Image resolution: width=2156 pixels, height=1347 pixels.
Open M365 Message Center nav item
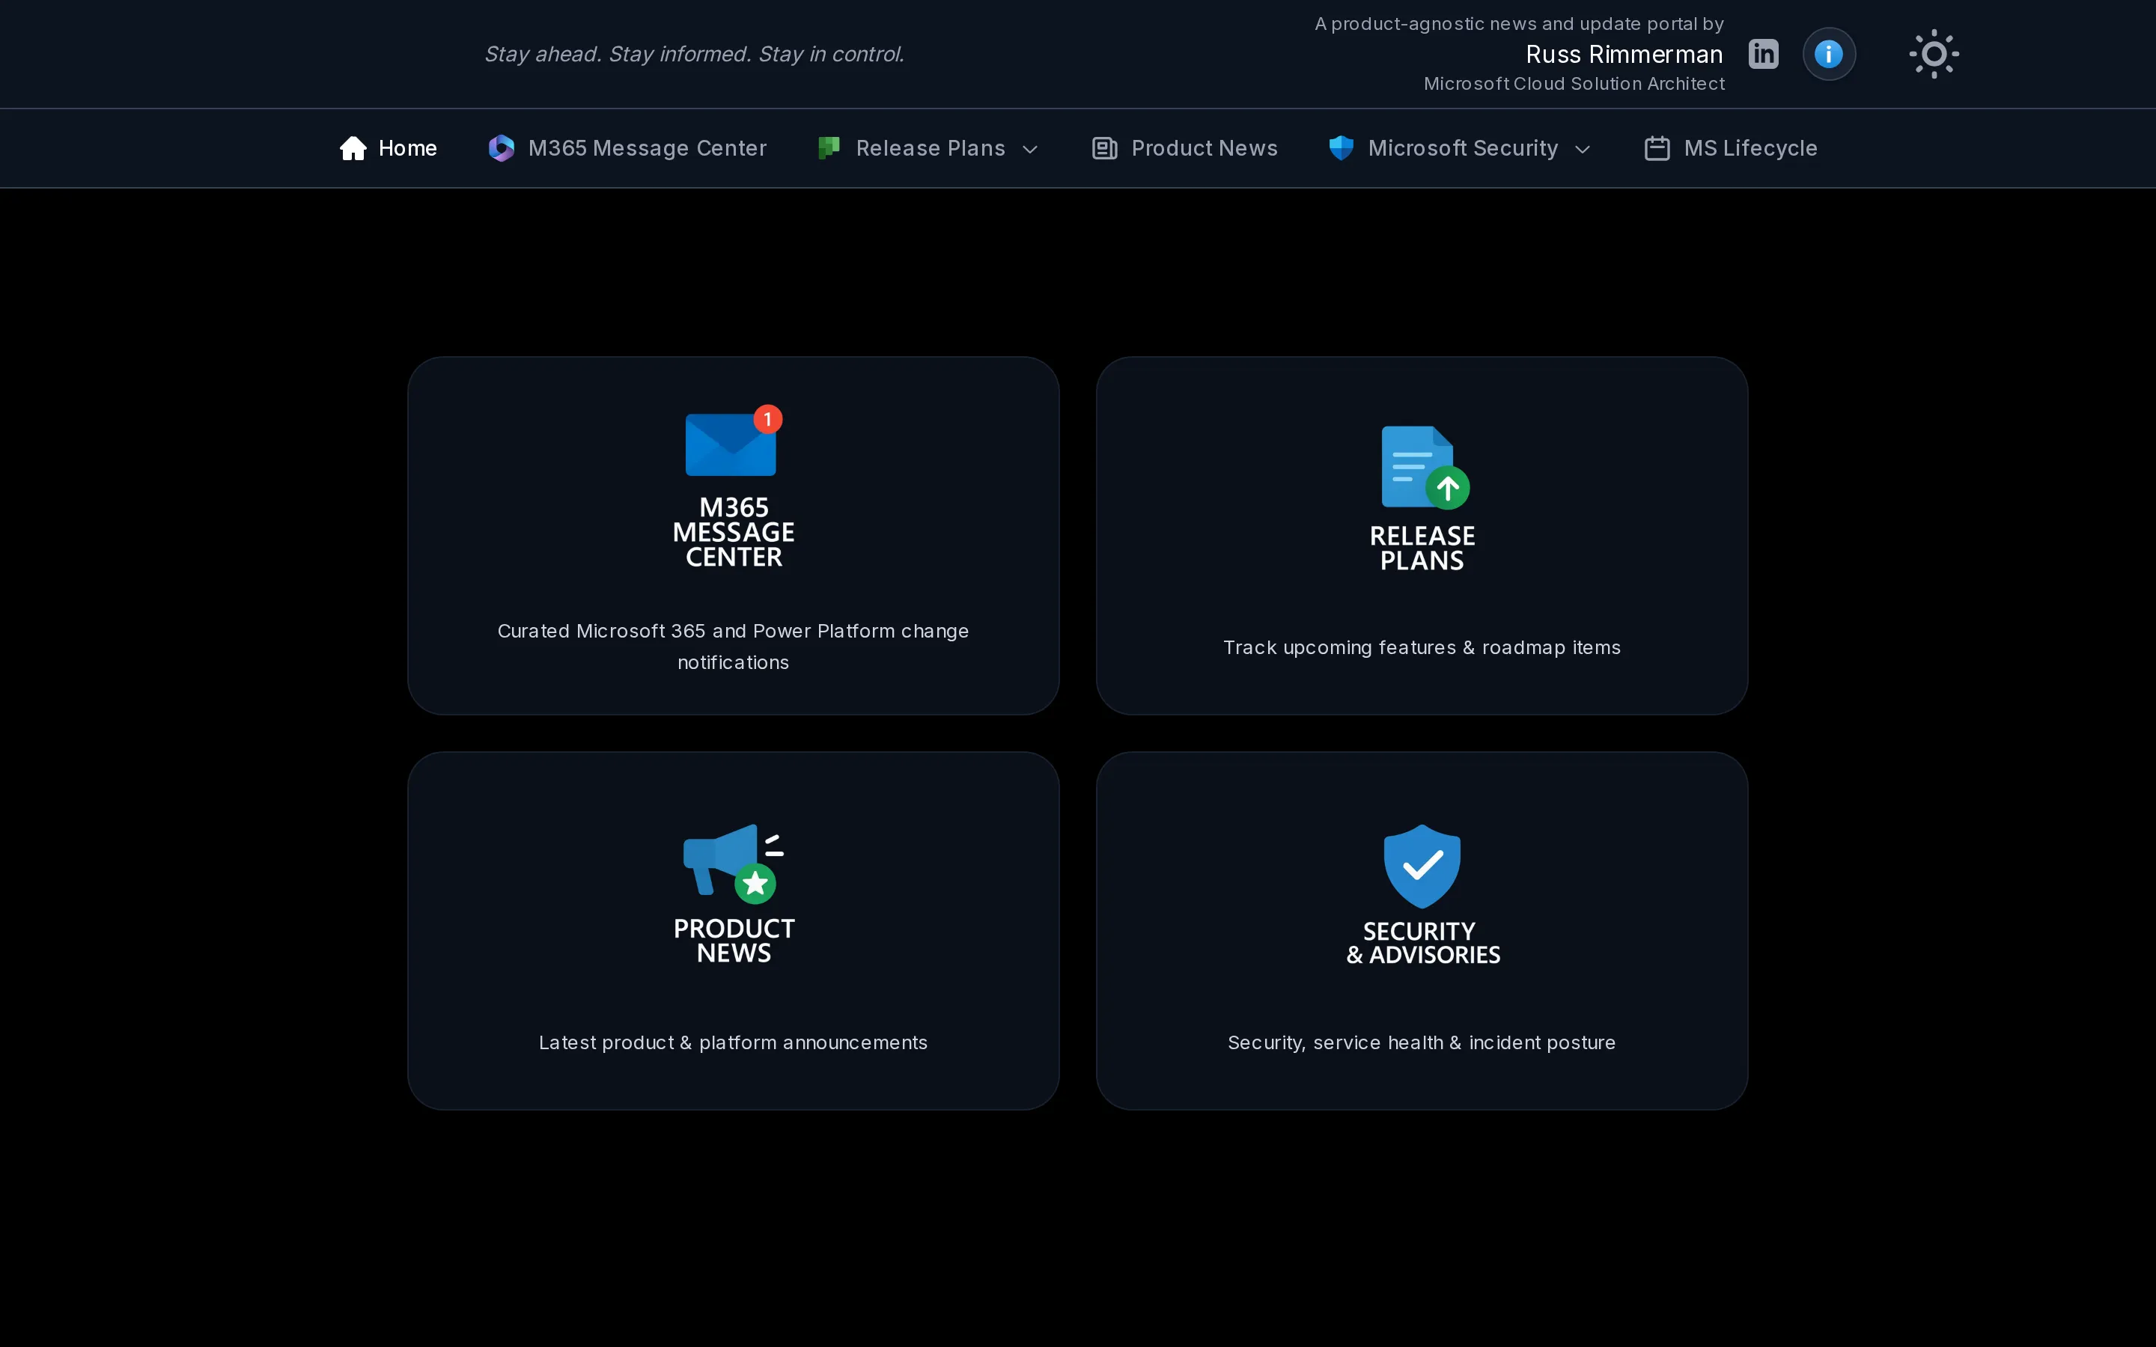pyautogui.click(x=627, y=148)
